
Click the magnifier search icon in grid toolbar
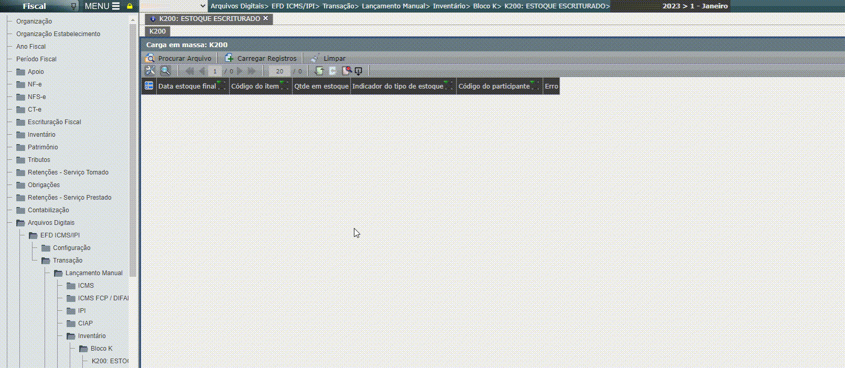pos(166,71)
